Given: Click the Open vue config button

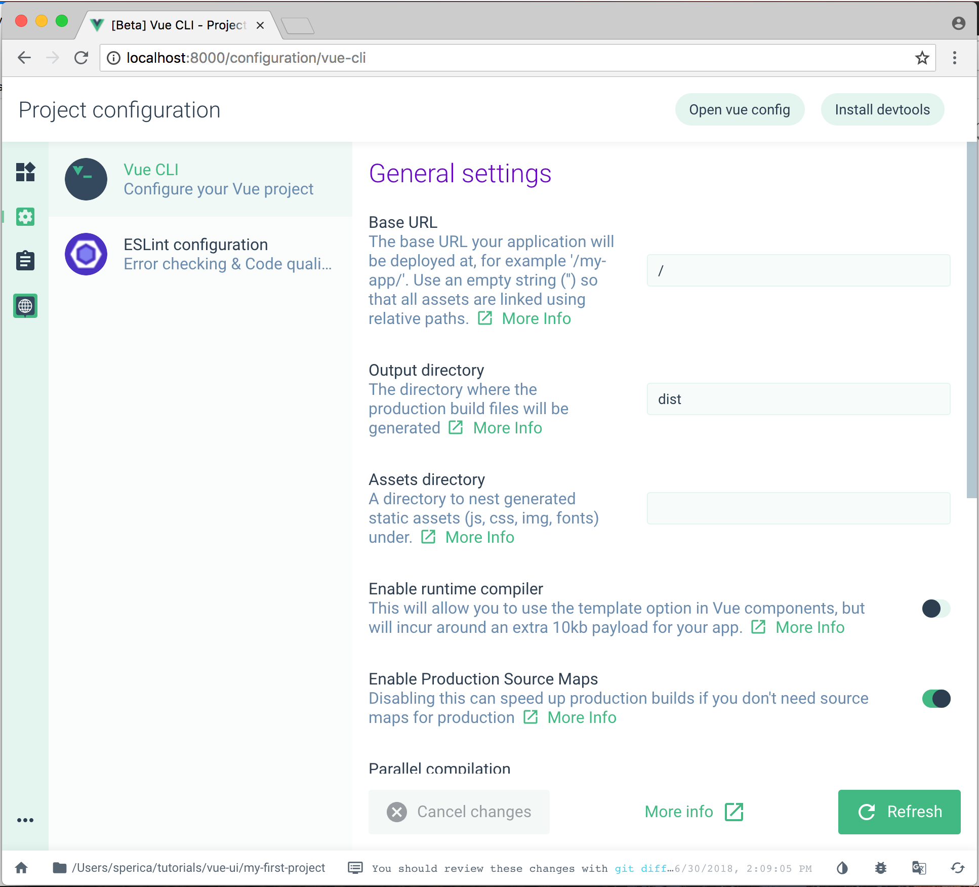Looking at the screenshot, I should [739, 109].
